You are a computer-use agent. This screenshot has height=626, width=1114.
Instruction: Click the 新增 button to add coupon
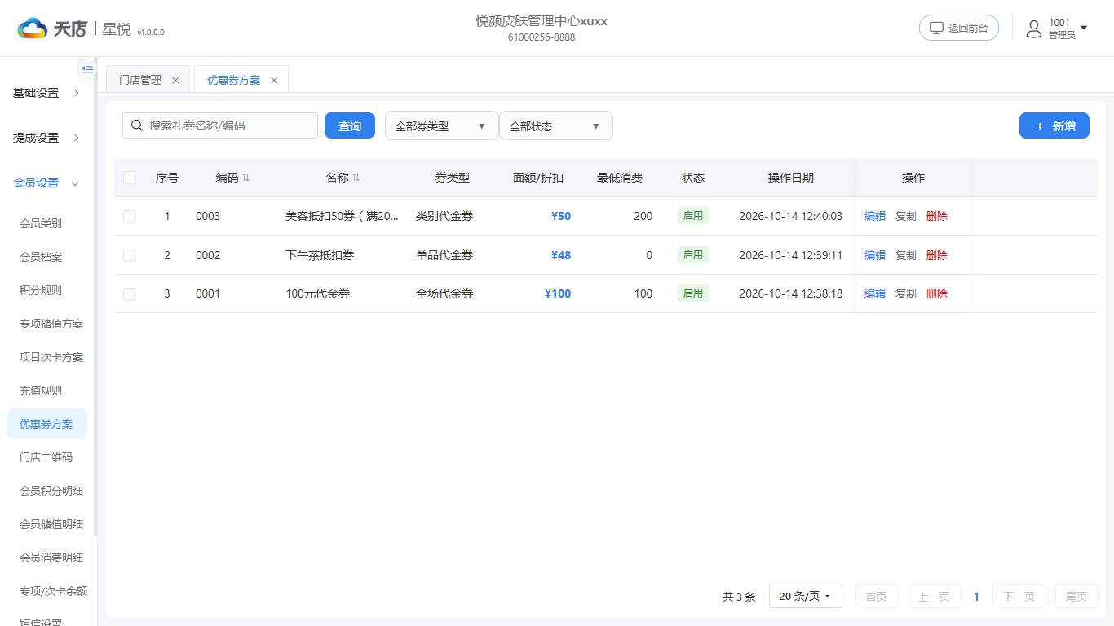click(1054, 126)
